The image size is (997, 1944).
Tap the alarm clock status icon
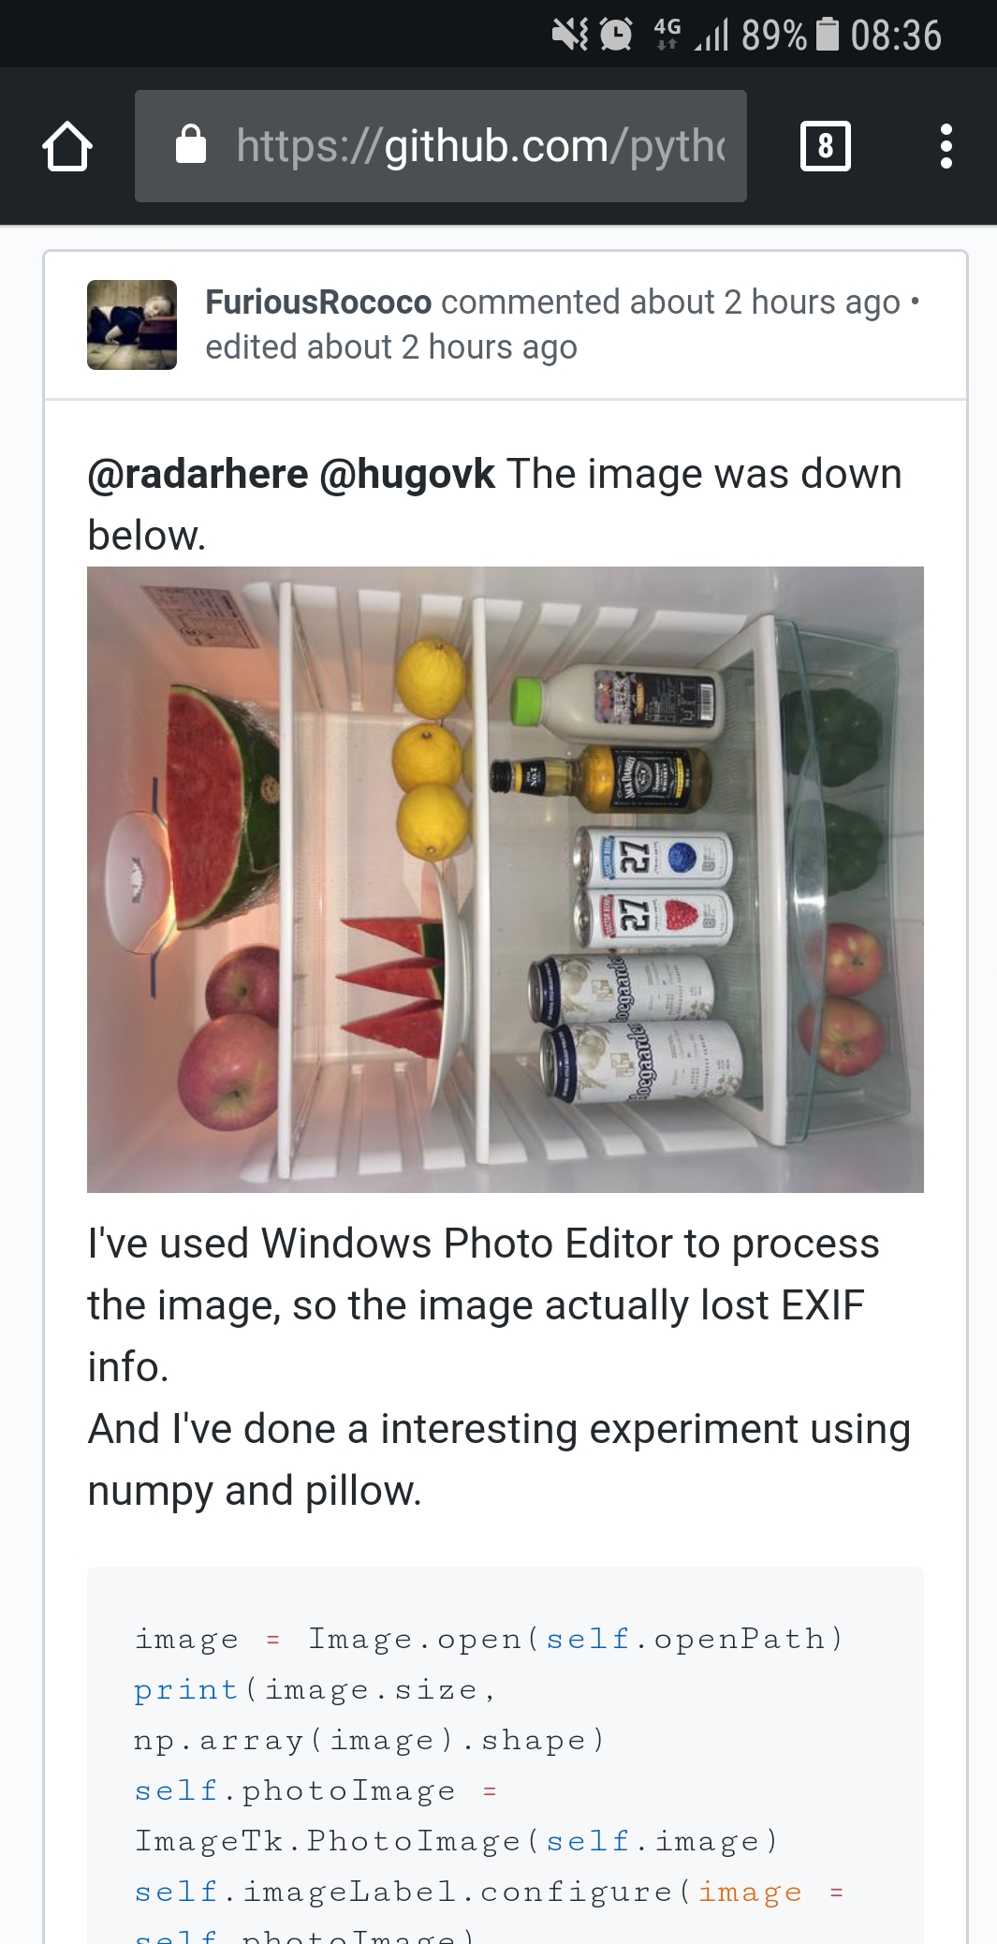[x=616, y=35]
